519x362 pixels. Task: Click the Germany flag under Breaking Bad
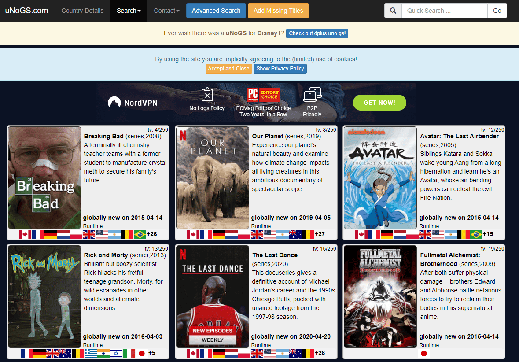[x=50, y=234]
